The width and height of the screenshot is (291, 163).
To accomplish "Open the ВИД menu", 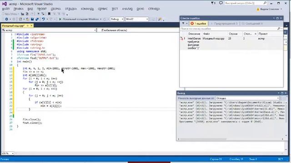I will click(x=30, y=9).
